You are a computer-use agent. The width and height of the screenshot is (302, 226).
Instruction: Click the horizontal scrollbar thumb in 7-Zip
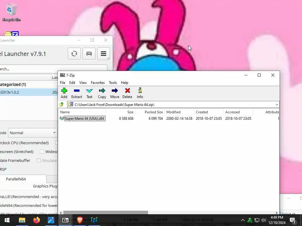click(106, 212)
